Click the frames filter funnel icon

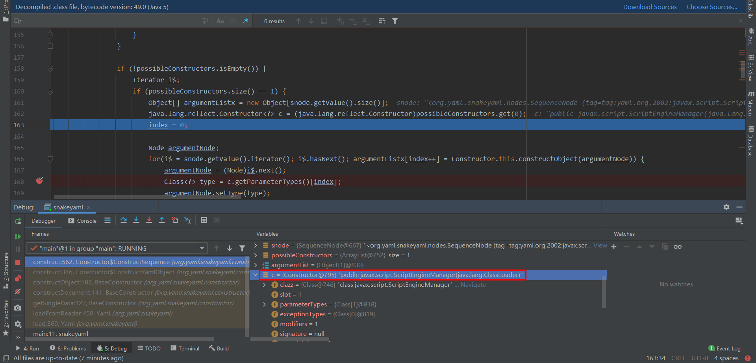242,248
